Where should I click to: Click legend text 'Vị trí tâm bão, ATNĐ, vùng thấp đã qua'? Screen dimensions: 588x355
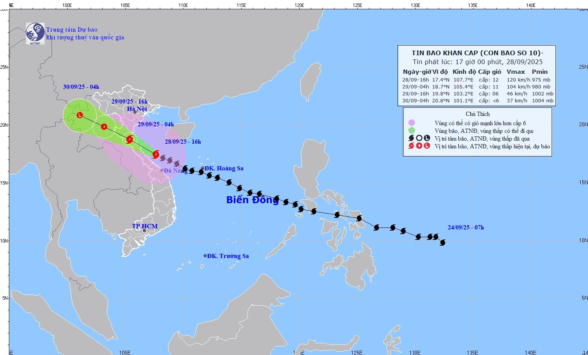[x=482, y=139]
